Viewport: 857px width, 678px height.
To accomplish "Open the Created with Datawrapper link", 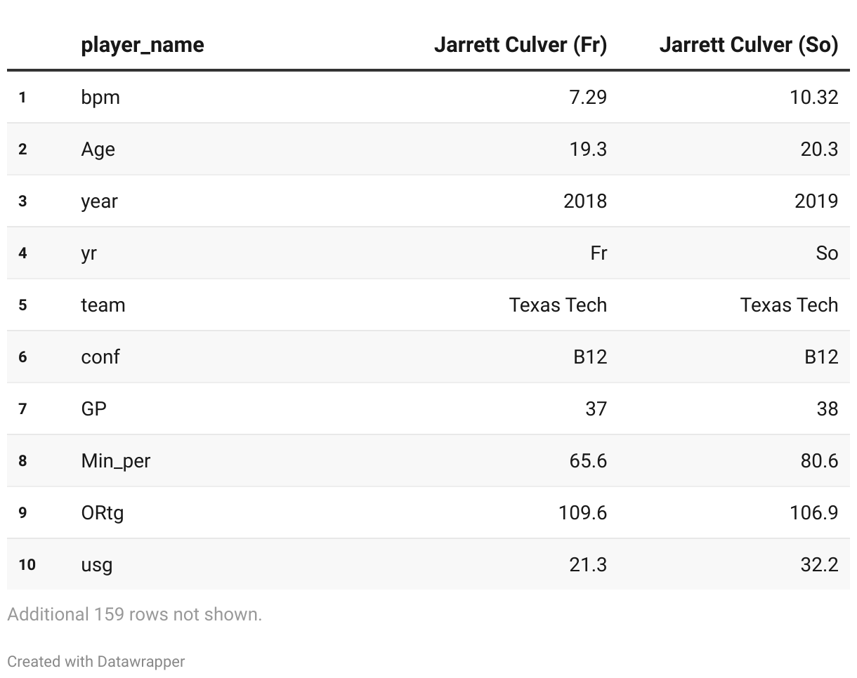I will click(96, 661).
